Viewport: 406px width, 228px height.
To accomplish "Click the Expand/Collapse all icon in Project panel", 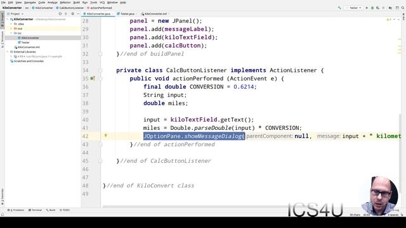I will [x=66, y=14].
